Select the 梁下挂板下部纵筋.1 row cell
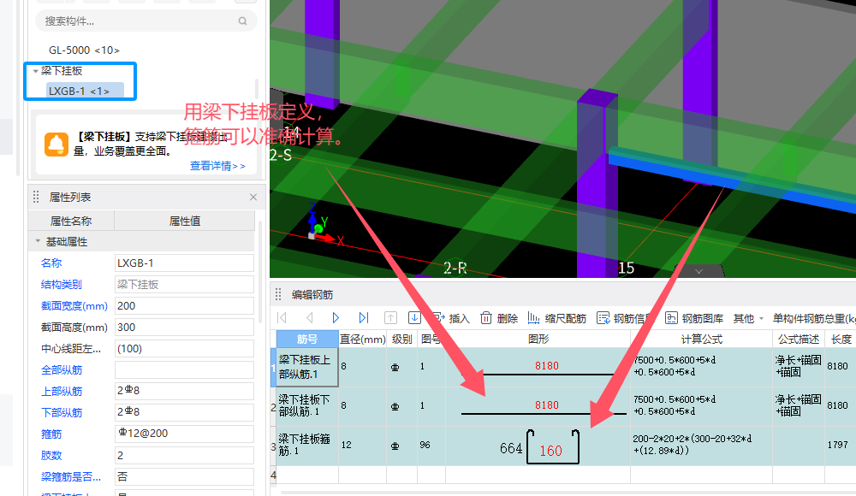 [306, 406]
